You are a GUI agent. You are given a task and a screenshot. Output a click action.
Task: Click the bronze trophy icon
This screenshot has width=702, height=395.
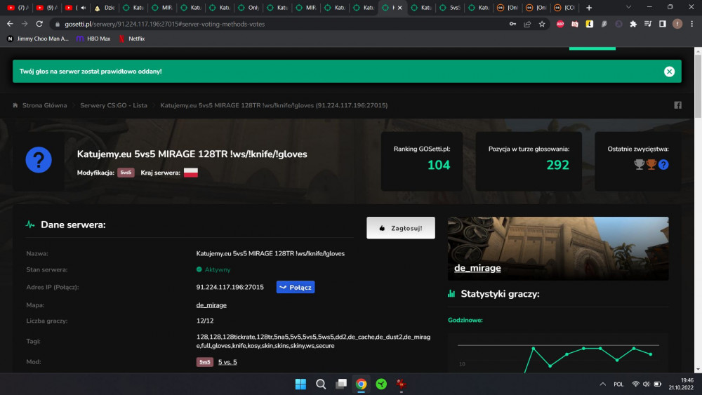pos(651,164)
